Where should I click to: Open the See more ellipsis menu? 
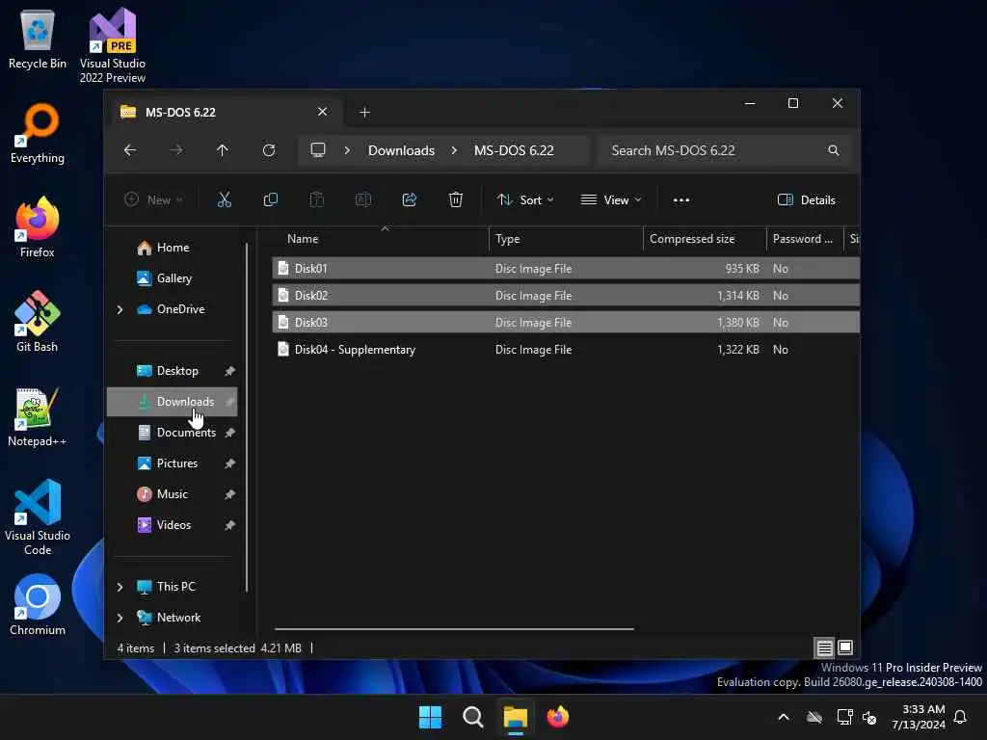click(681, 200)
